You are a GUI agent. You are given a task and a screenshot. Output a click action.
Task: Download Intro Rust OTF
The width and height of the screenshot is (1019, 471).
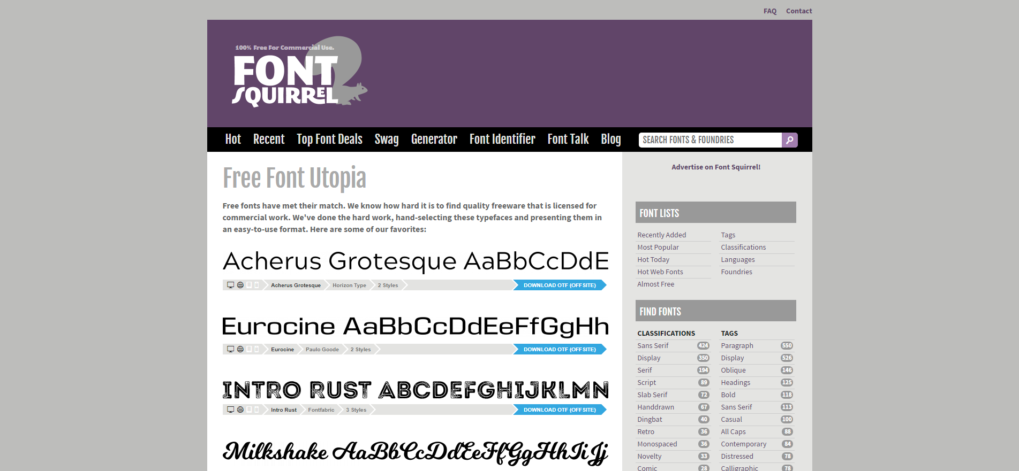point(560,410)
